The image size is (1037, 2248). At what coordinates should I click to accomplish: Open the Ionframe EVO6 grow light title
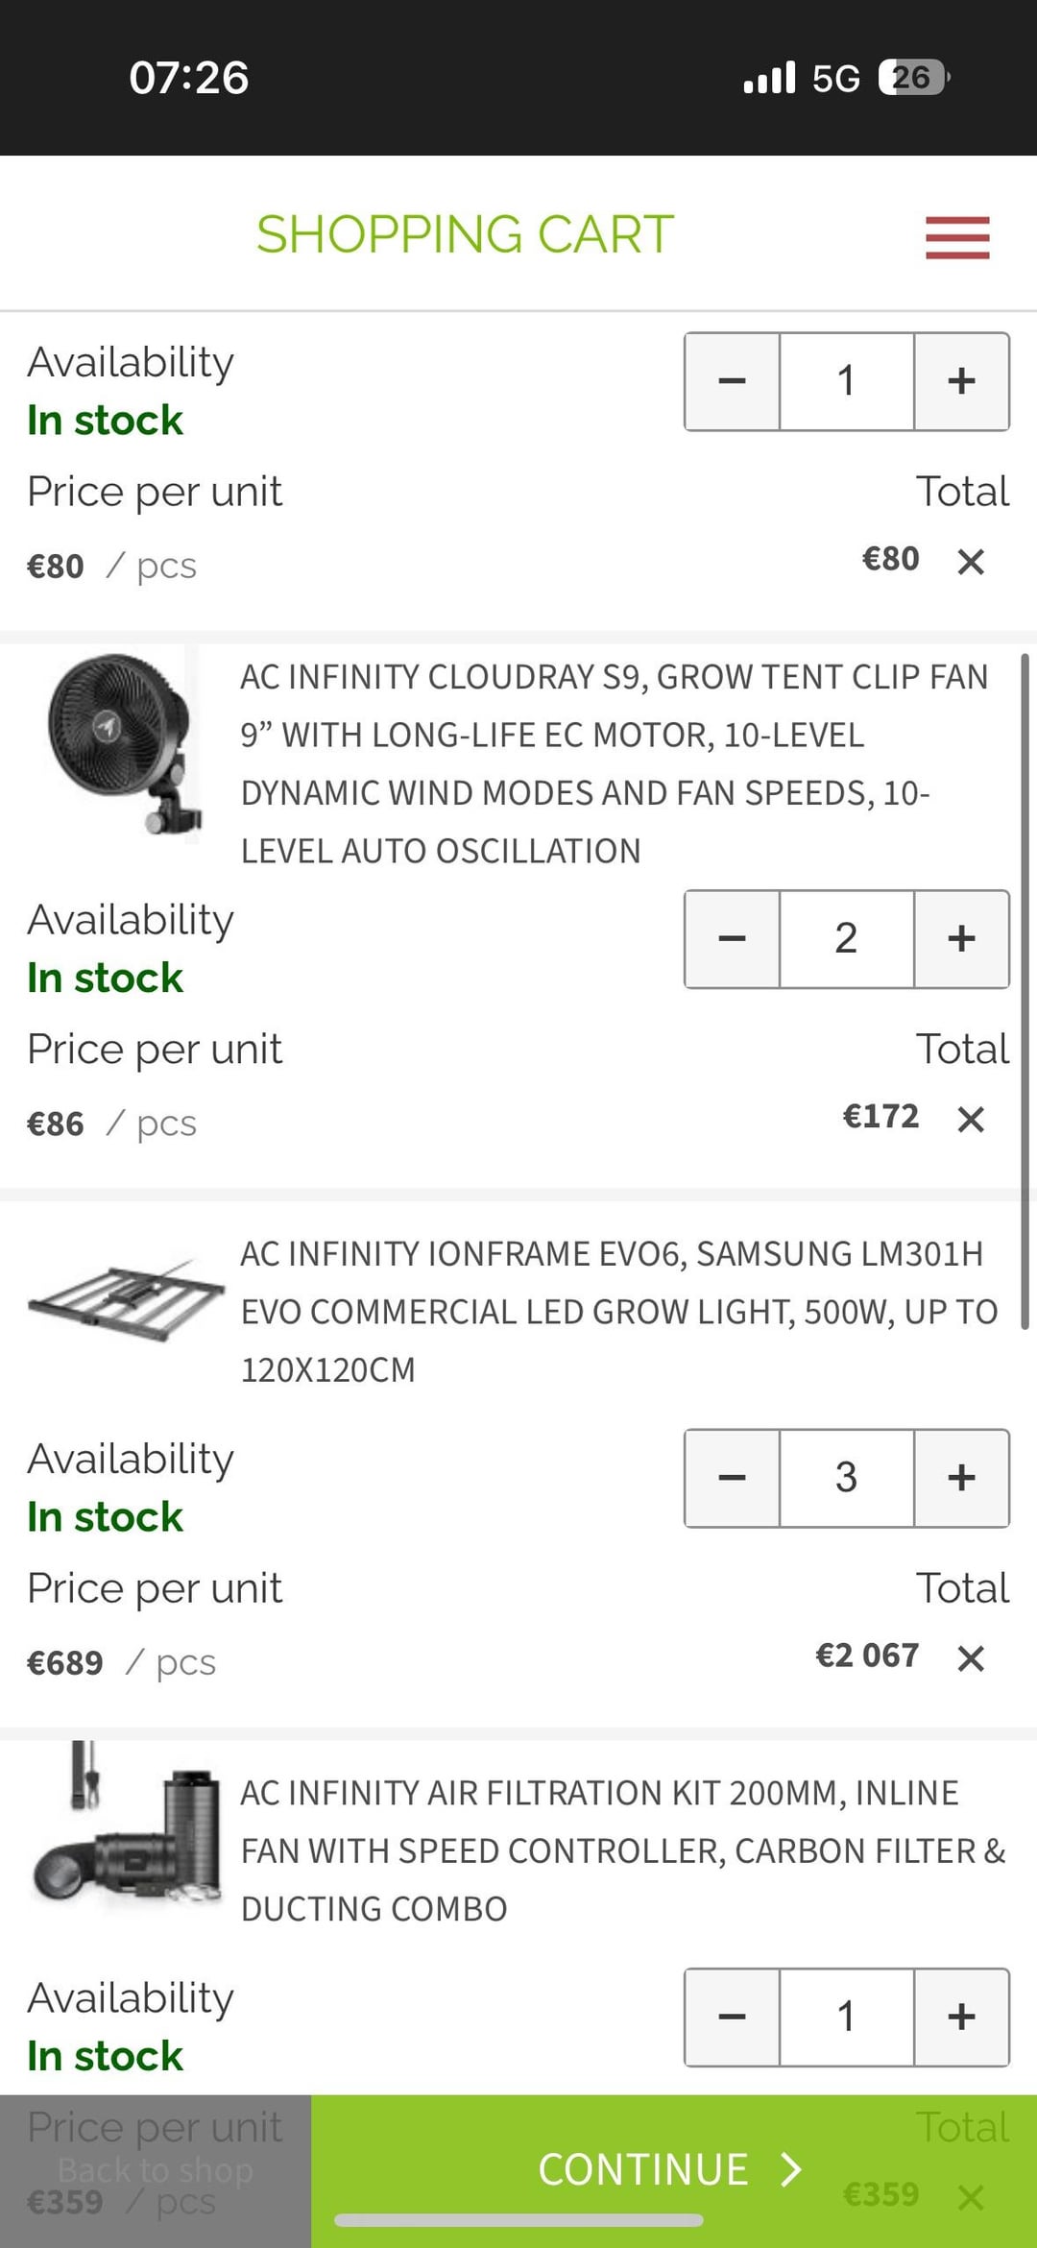click(619, 1312)
